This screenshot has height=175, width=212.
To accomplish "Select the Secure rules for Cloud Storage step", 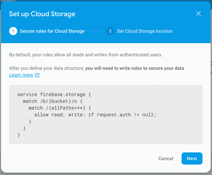I will [x=52, y=31].
